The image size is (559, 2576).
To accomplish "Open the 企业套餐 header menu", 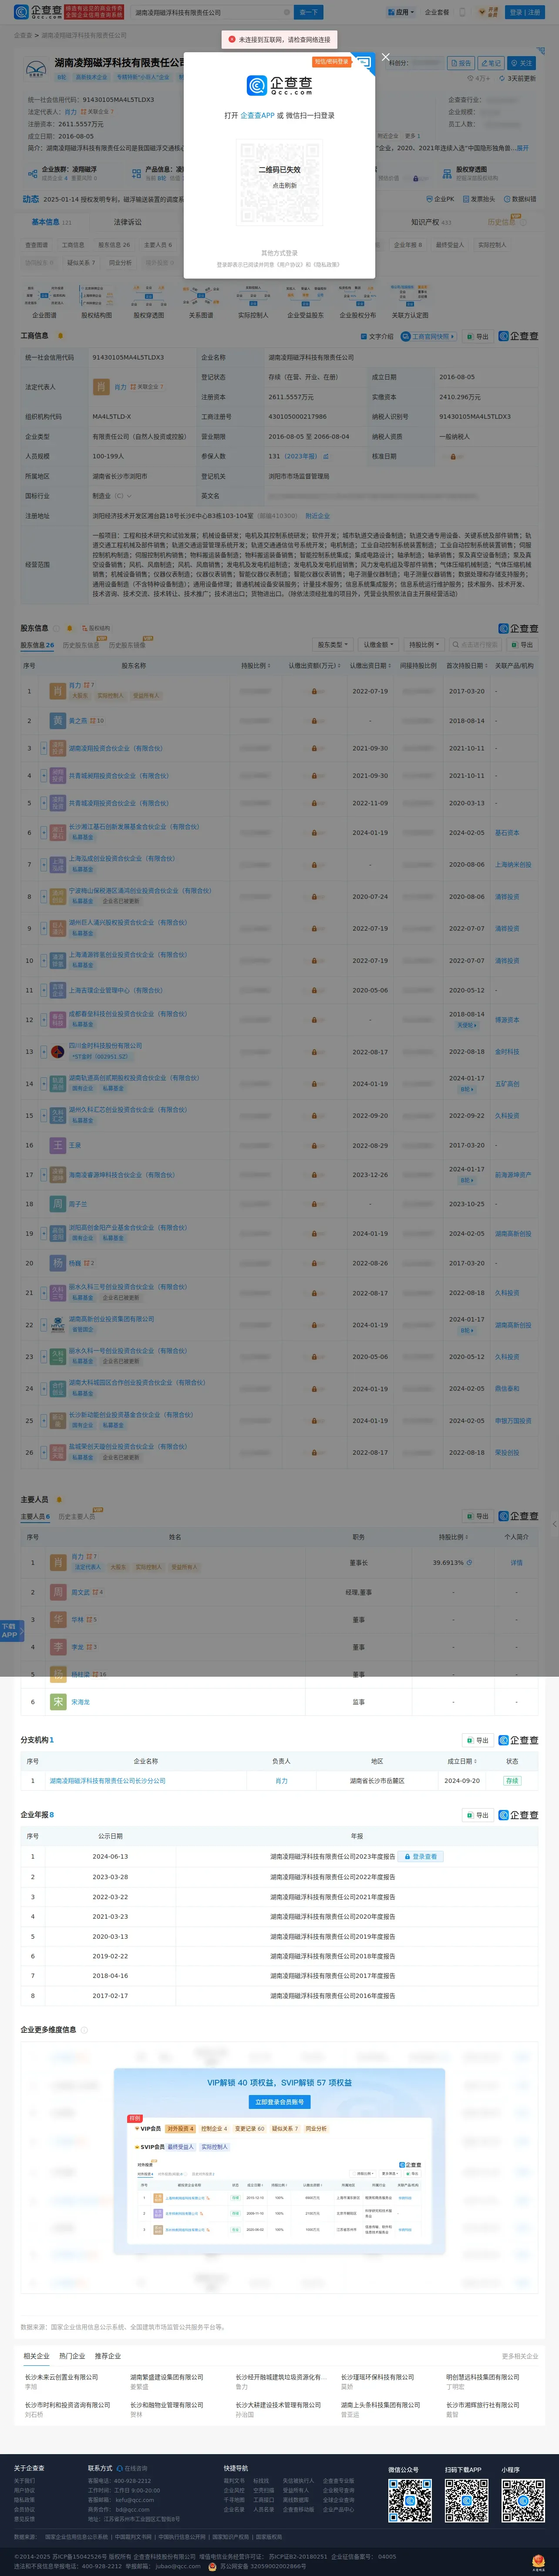I will click(x=437, y=12).
